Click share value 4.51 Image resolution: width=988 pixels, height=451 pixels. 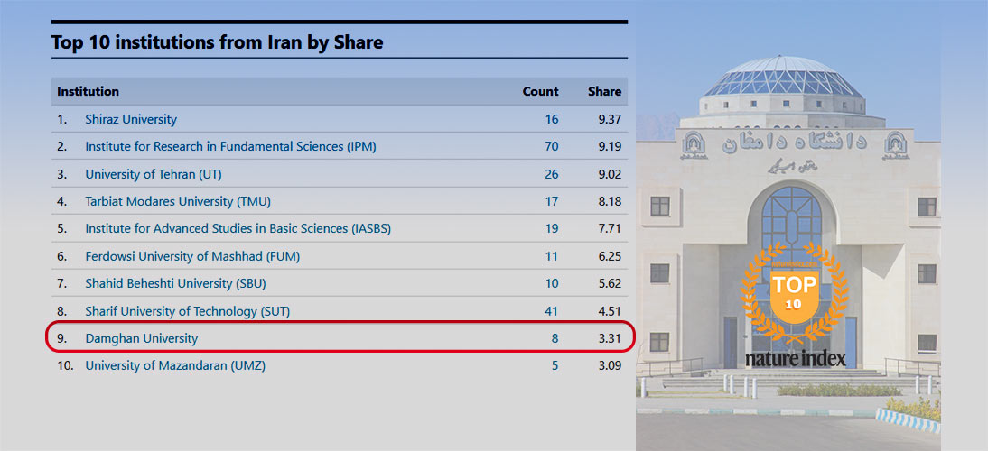610,311
